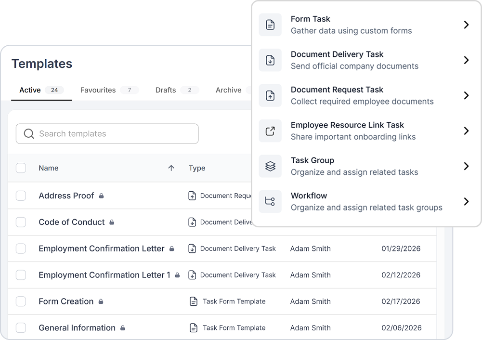Image resolution: width=482 pixels, height=340 pixels.
Task: Click date 02/12/2026 cell
Action: [401, 275]
